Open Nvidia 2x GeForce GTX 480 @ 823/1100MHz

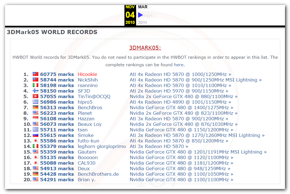[x=183, y=113]
